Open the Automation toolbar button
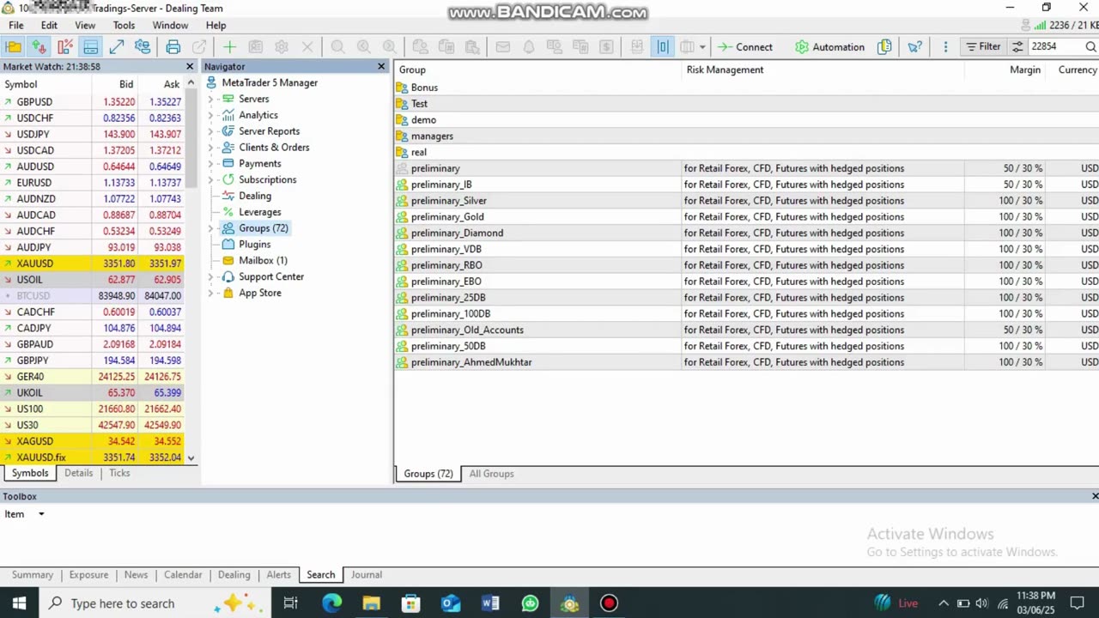This screenshot has height=618, width=1099. 829,47
